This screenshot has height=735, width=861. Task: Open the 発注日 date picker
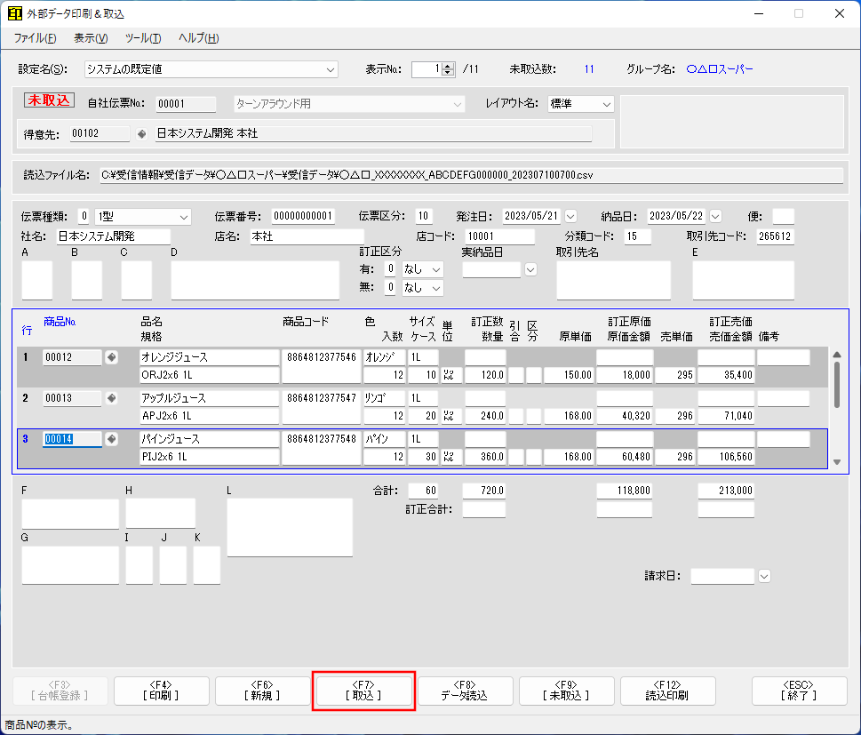coord(570,216)
